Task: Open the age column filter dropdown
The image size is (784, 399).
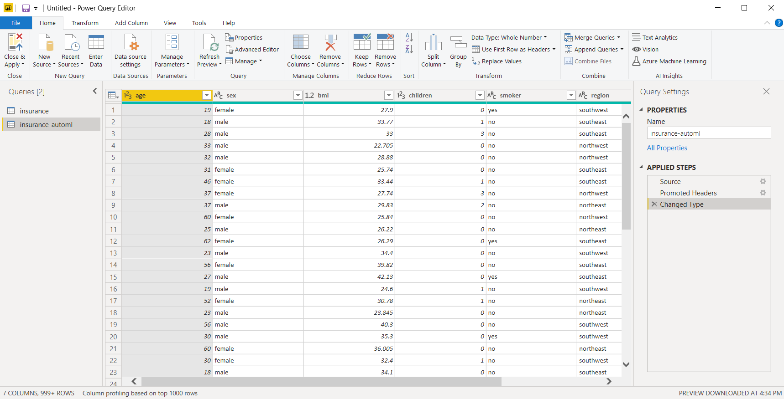Action: tap(207, 95)
